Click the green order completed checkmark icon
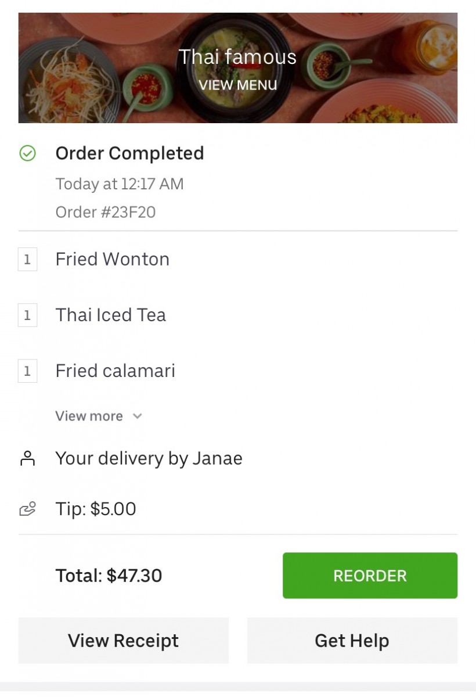Image resolution: width=476 pixels, height=697 pixels. coord(27,153)
